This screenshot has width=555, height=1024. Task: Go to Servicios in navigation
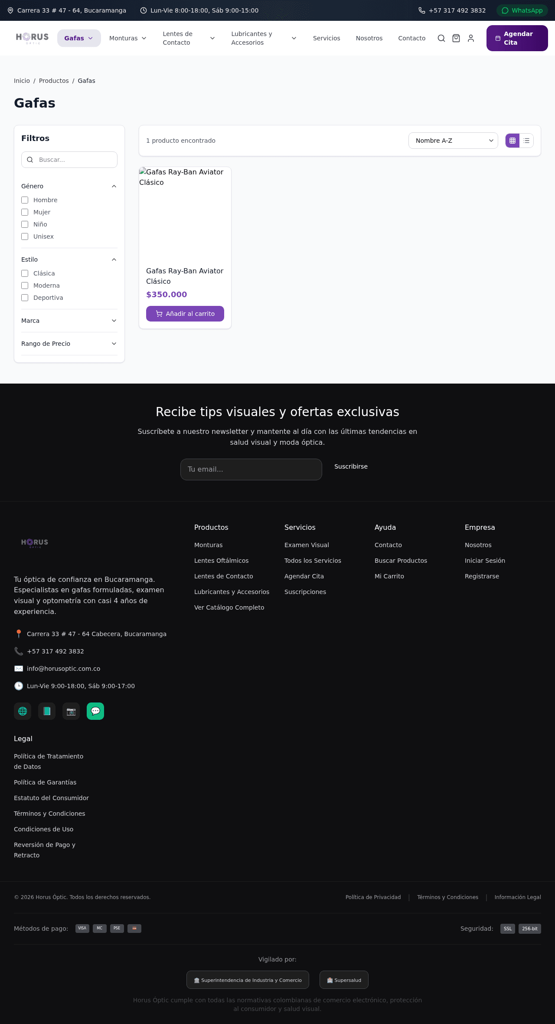click(x=326, y=38)
